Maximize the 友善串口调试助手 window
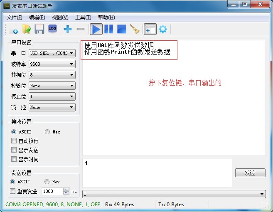The height and width of the screenshot is (212, 273). tap(245, 5)
